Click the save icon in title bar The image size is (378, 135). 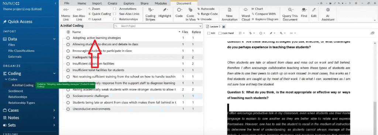tap(330, 3)
